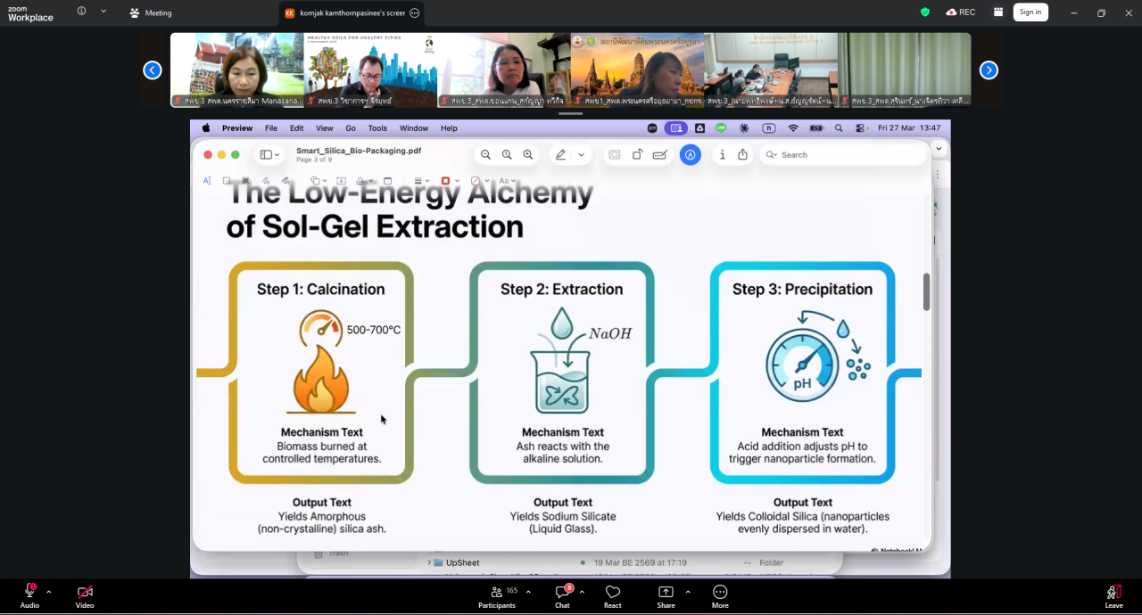Click the green encryption shield icon

[925, 12]
